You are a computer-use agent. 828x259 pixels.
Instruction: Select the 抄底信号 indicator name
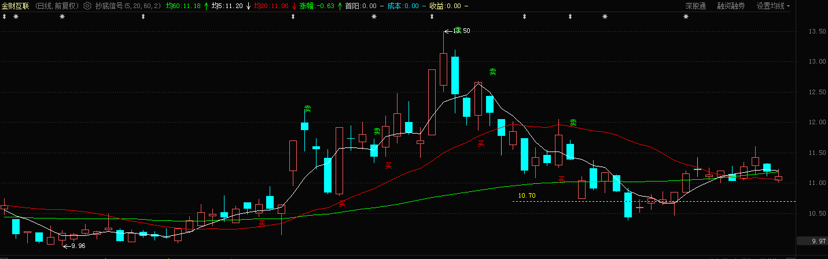[x=109, y=6]
